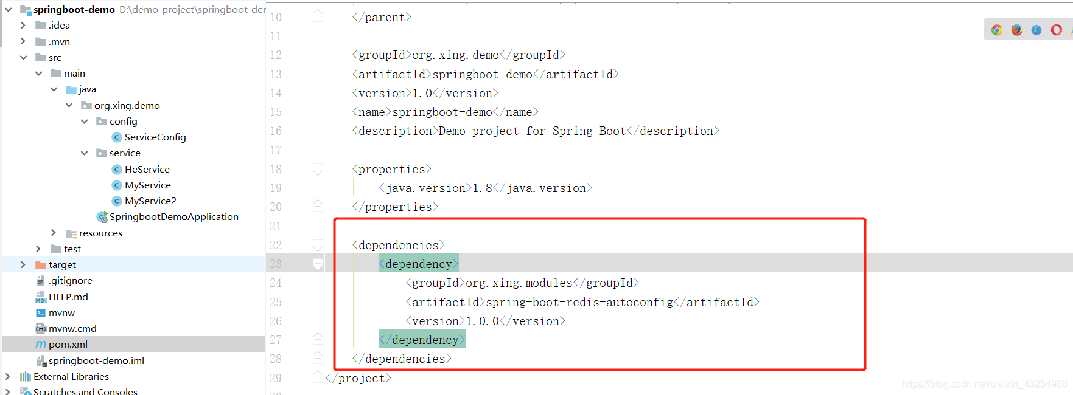
Task: Select MyService2 in the project tree
Action: pos(150,201)
